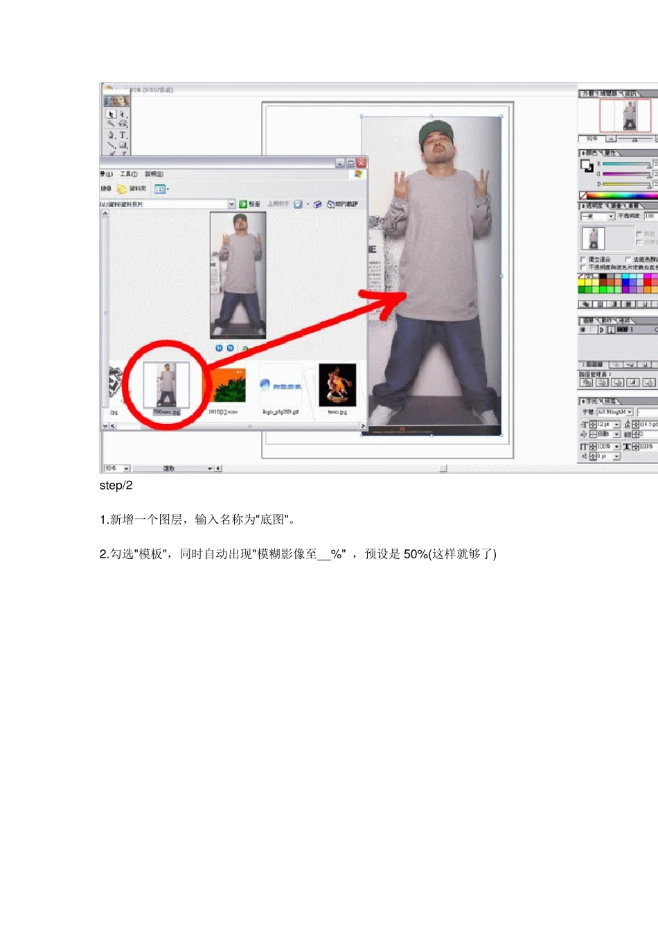Image resolution: width=658 pixels, height=931 pixels.
Task: Switch to the Character tab
Action: tap(589, 401)
